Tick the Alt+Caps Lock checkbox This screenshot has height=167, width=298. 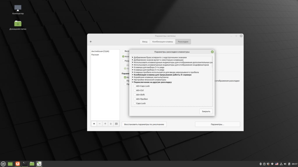pos(134,86)
